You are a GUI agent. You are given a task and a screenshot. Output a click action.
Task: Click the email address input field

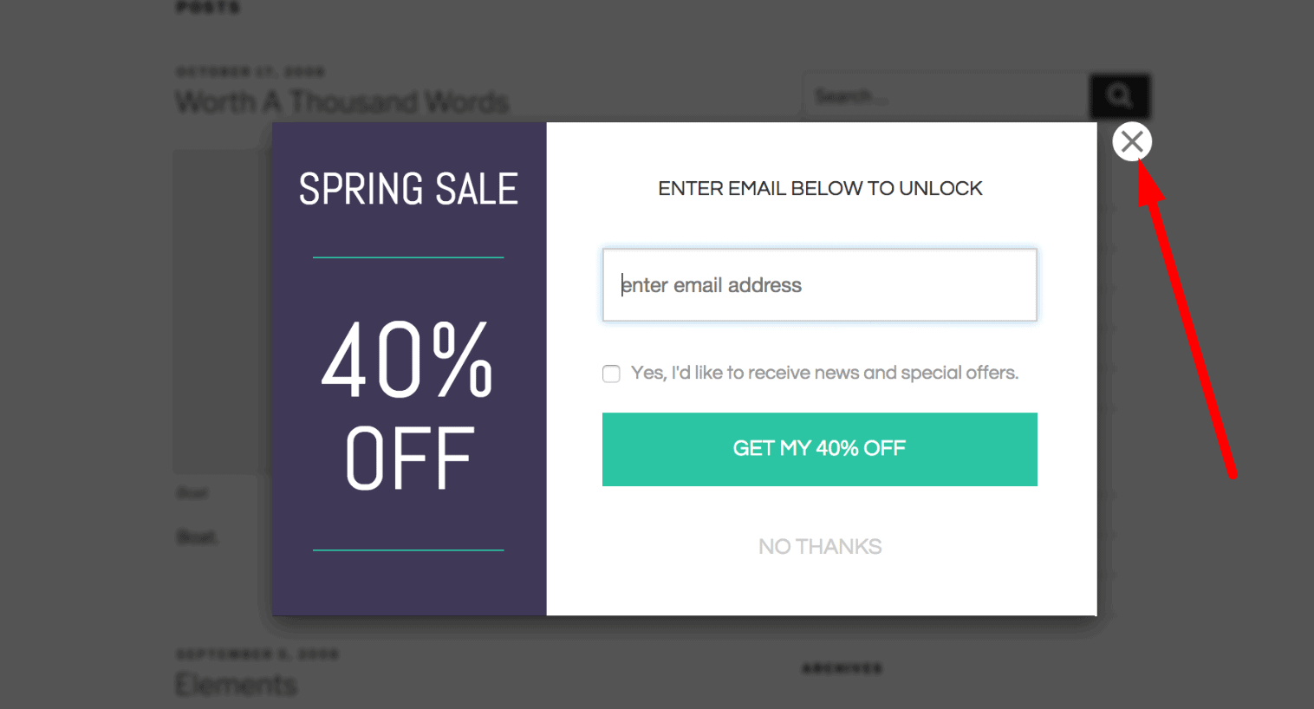tap(819, 285)
